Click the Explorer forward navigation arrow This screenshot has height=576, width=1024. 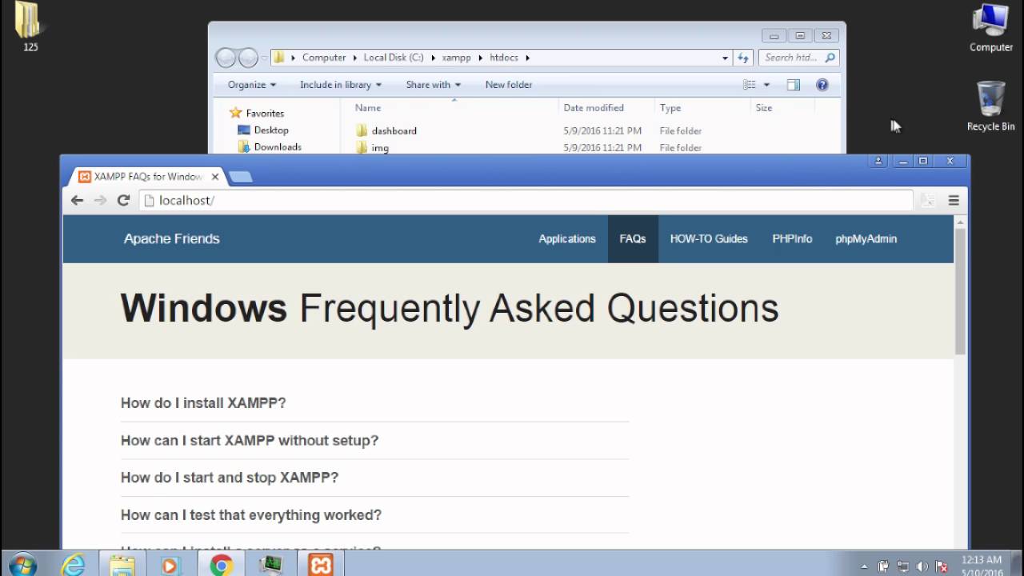tap(248, 58)
